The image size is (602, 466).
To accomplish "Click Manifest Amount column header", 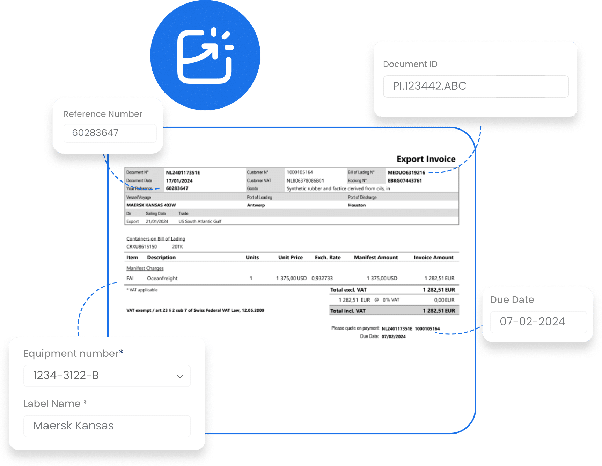I will coord(376,257).
